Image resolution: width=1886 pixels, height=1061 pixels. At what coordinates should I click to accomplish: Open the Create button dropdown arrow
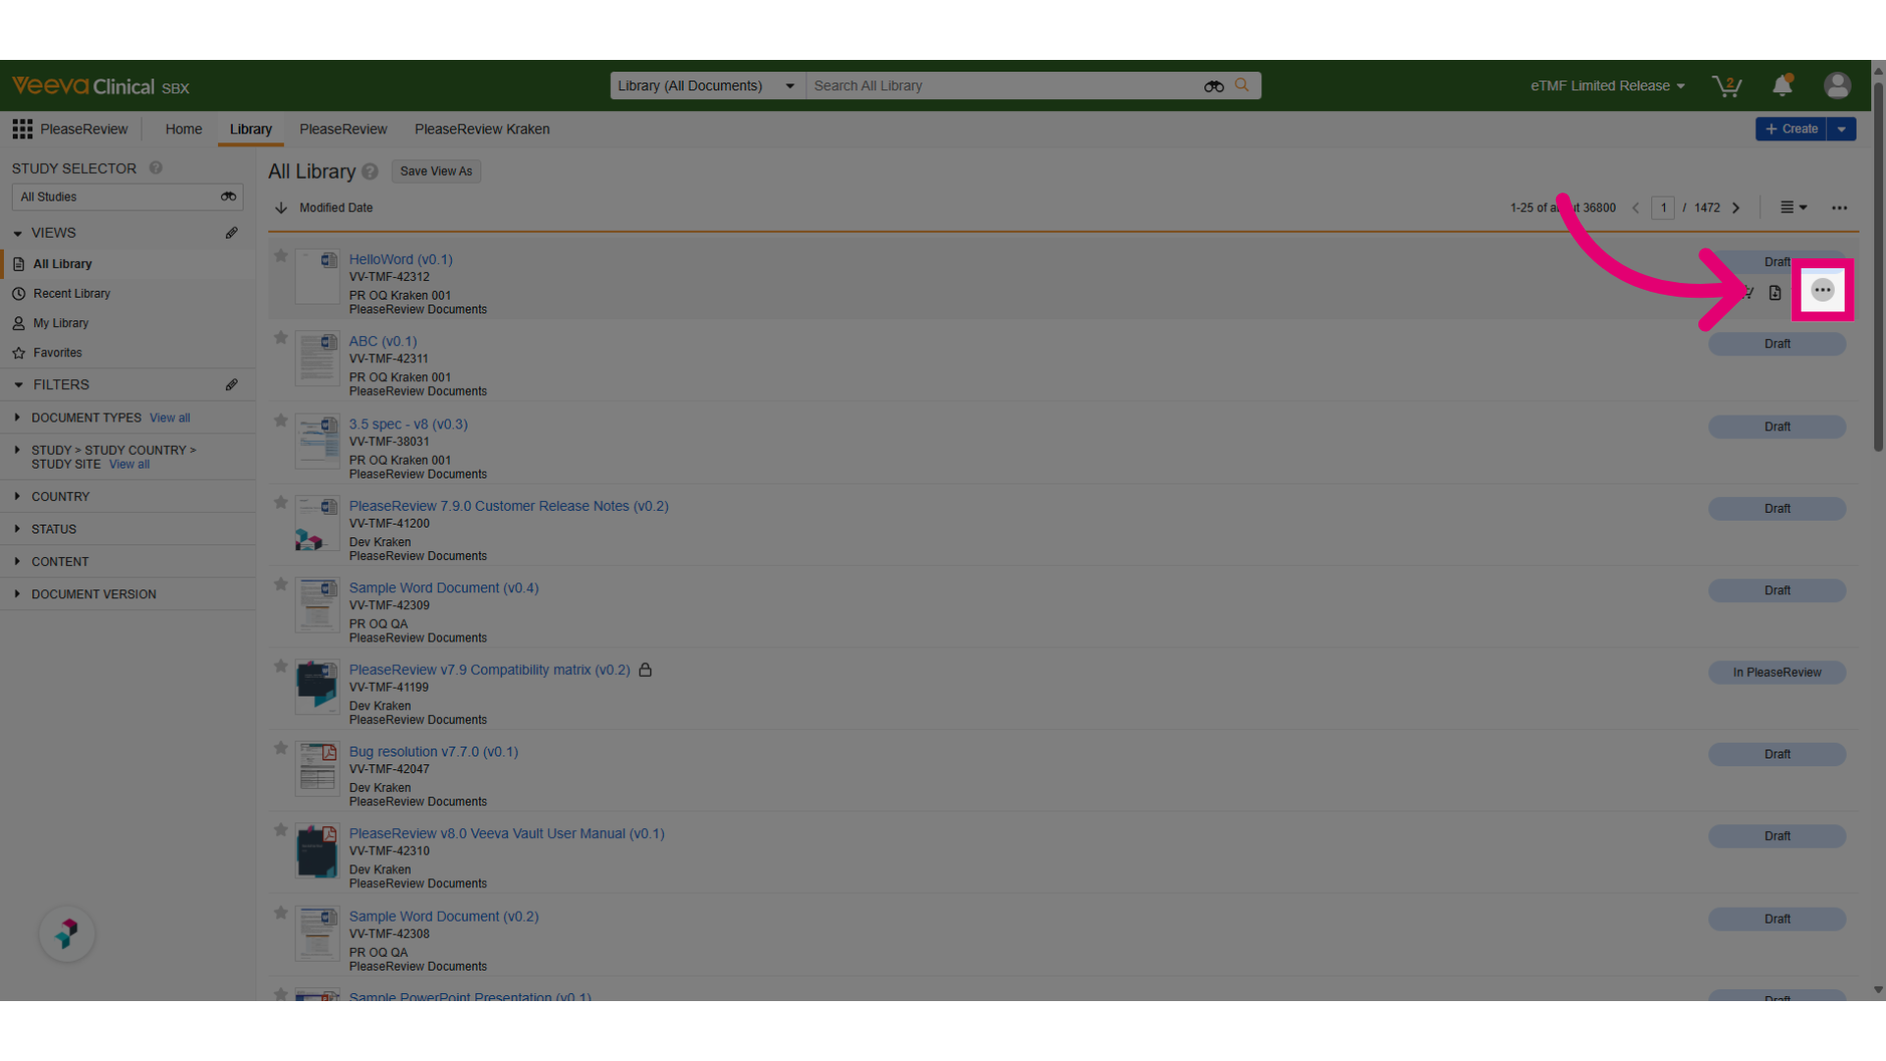coord(1842,129)
